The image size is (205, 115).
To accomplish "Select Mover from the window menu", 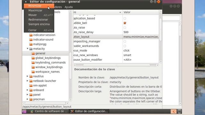I will [39, 15].
